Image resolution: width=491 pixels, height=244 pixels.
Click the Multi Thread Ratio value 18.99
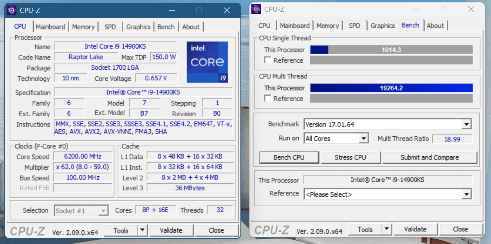pos(452,139)
